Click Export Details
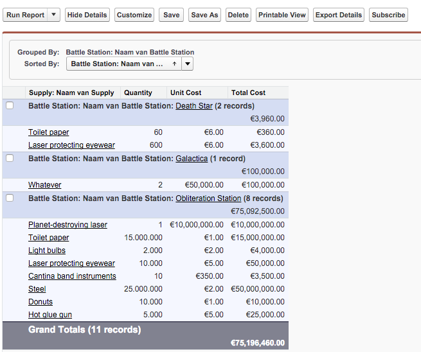The image size is (421, 352). 339,15
